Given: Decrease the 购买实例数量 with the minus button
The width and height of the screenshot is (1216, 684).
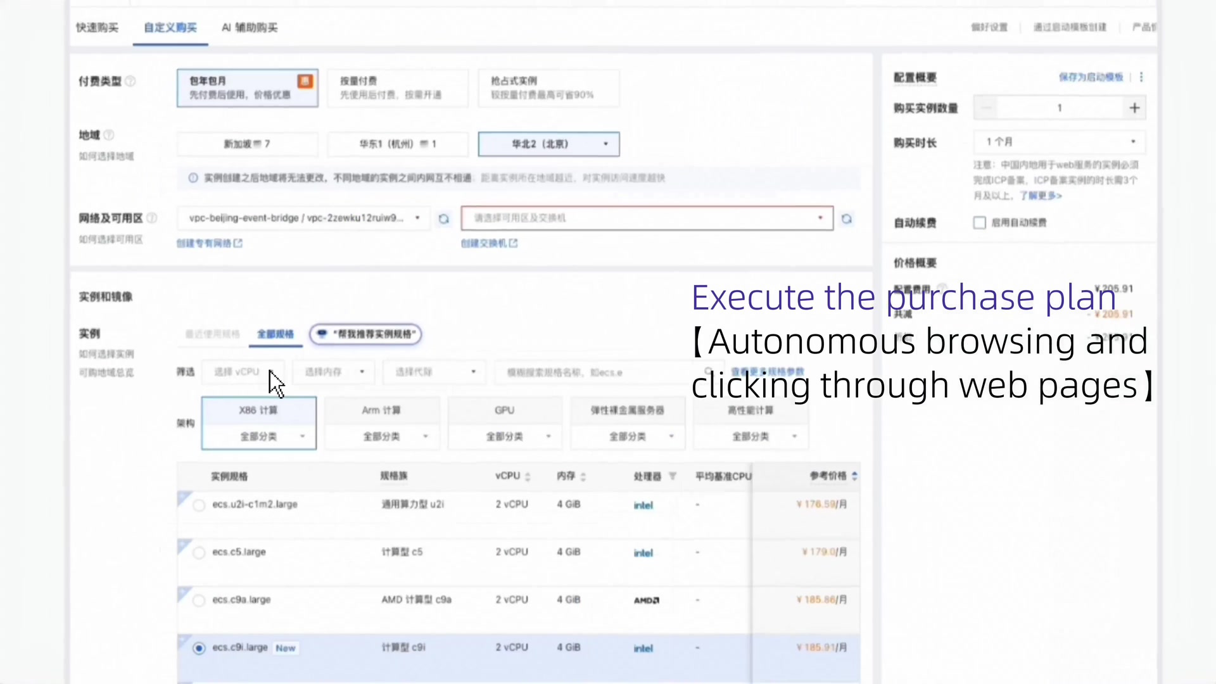Looking at the screenshot, I should (x=986, y=108).
